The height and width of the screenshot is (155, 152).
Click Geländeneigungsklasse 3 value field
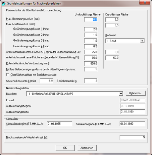coord(91,41)
